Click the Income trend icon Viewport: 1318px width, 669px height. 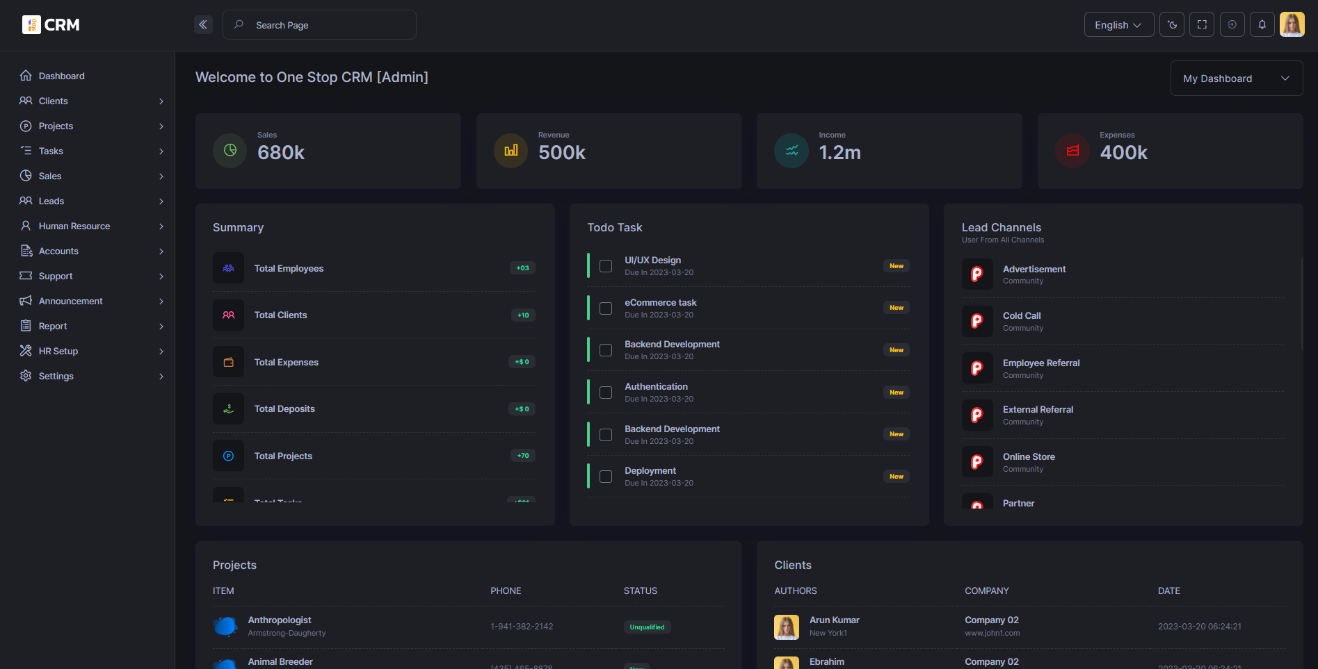pyautogui.click(x=791, y=151)
